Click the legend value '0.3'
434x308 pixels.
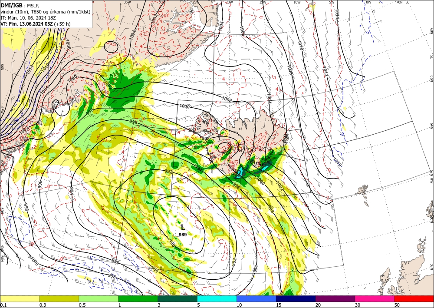tap(43, 305)
